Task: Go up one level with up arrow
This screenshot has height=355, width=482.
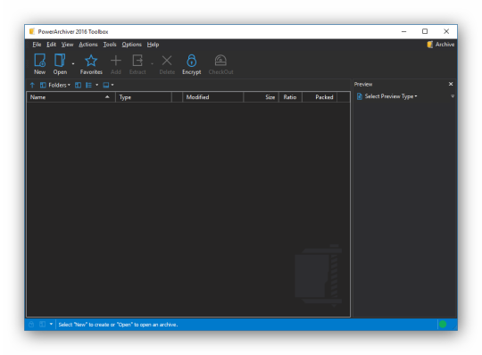Action: click(32, 85)
